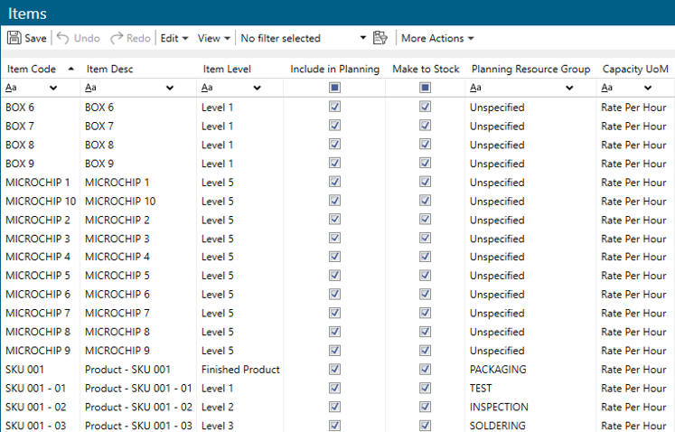
Task: Click the Save disk icon
Action: click(14, 38)
